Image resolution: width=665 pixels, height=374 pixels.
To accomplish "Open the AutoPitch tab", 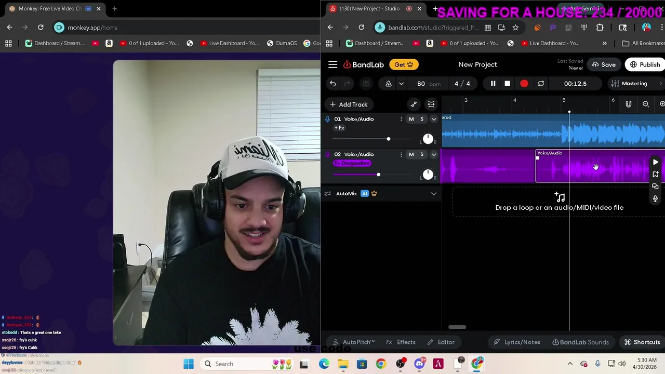I will tap(353, 342).
